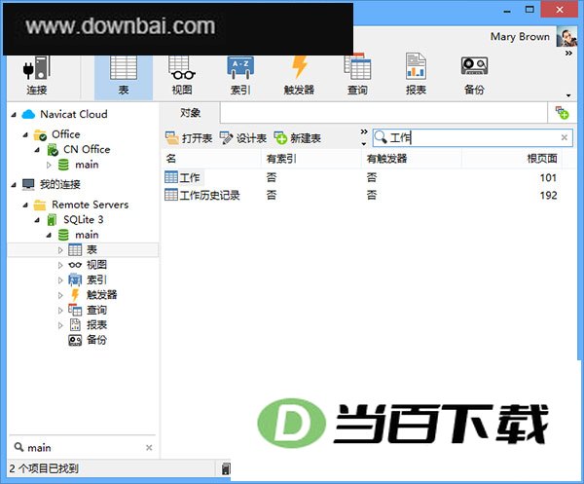Click status text 2 个项目已找到
Image resolution: width=584 pixels, height=484 pixels.
click(44, 468)
